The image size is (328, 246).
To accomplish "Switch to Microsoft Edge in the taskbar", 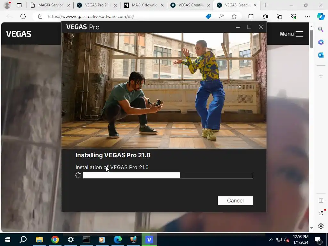I will click(x=118, y=240).
